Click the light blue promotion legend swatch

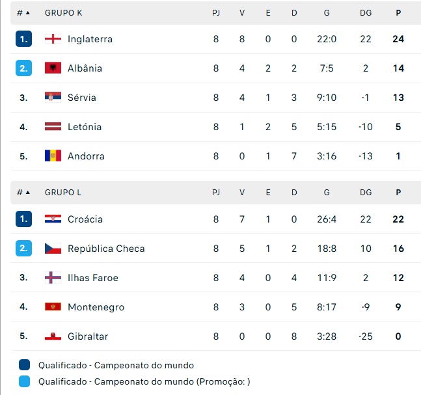[25, 382]
